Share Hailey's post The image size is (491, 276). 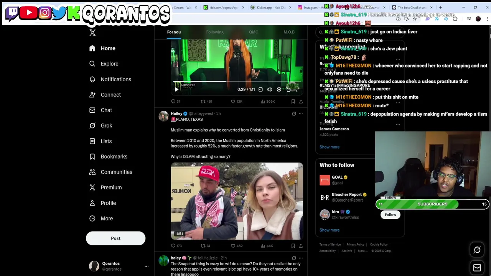coord(301,246)
